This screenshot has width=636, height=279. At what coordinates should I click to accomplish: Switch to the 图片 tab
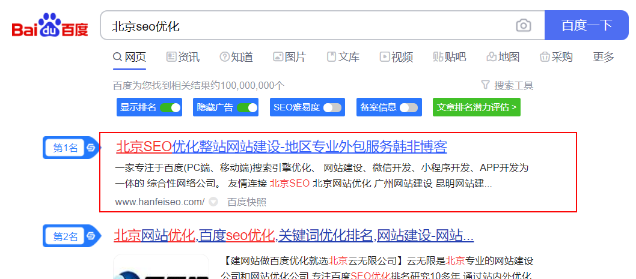coord(290,57)
